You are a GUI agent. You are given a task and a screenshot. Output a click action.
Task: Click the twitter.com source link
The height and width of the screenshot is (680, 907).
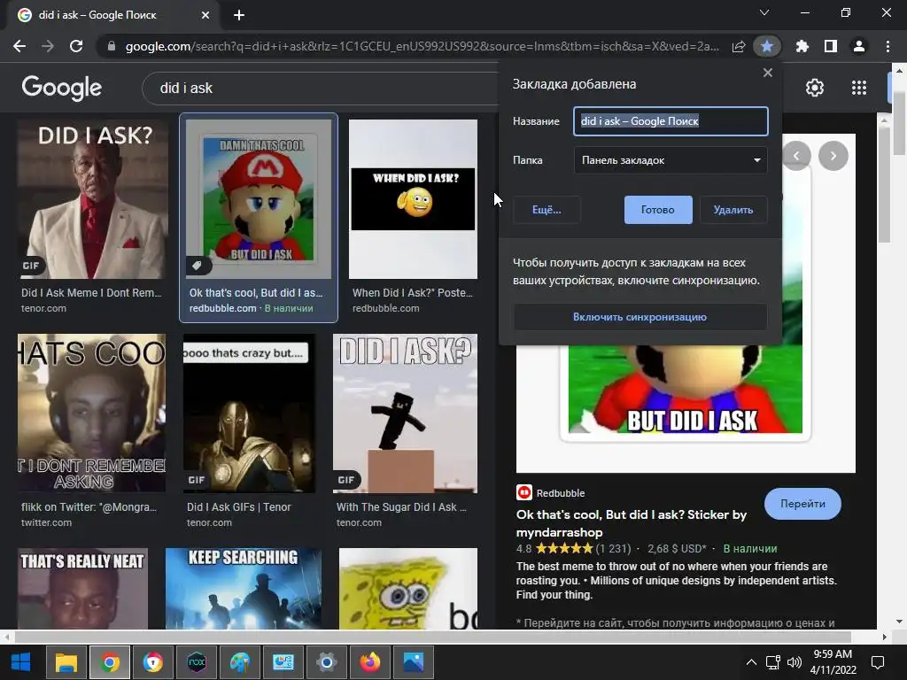click(46, 522)
